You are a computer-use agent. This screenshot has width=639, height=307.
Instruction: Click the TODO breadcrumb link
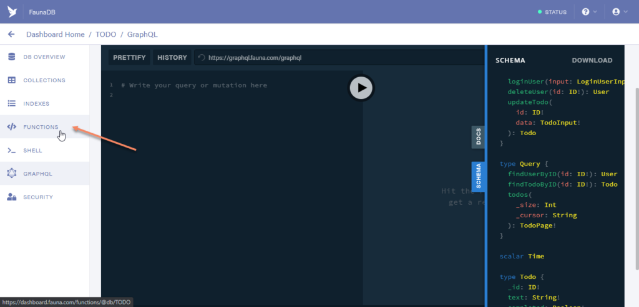click(x=105, y=35)
